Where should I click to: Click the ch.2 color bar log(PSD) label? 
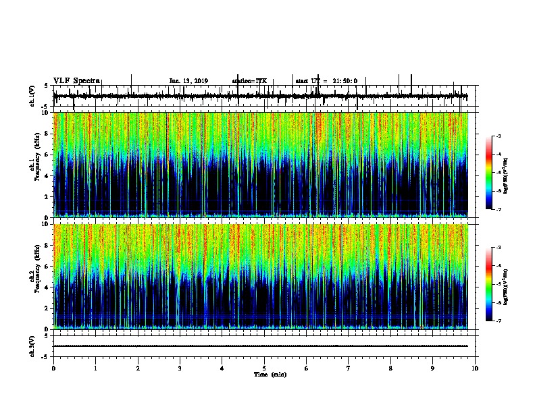click(x=505, y=287)
